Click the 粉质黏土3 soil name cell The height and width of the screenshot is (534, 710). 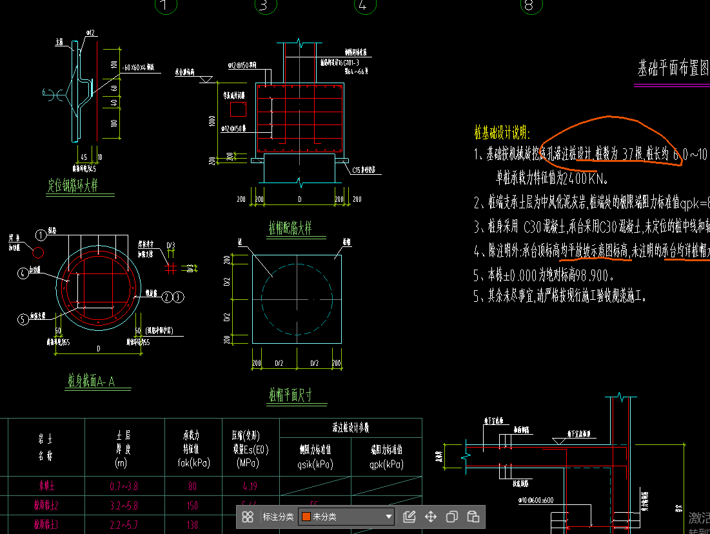coord(46,524)
